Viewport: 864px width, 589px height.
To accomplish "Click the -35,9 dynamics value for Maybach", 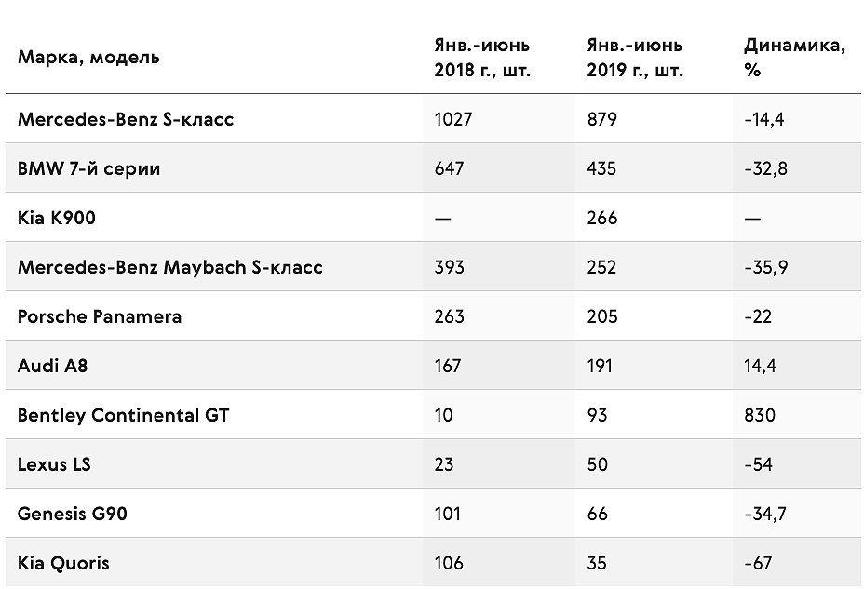I will [x=766, y=267].
